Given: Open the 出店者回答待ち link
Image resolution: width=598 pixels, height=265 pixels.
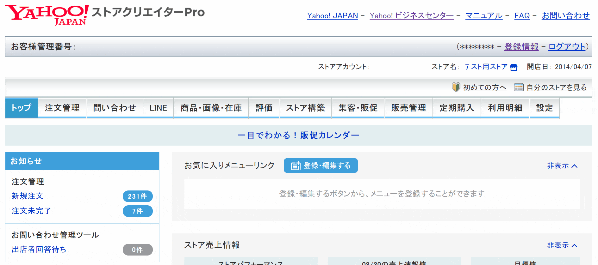Looking at the screenshot, I should click(x=39, y=250).
